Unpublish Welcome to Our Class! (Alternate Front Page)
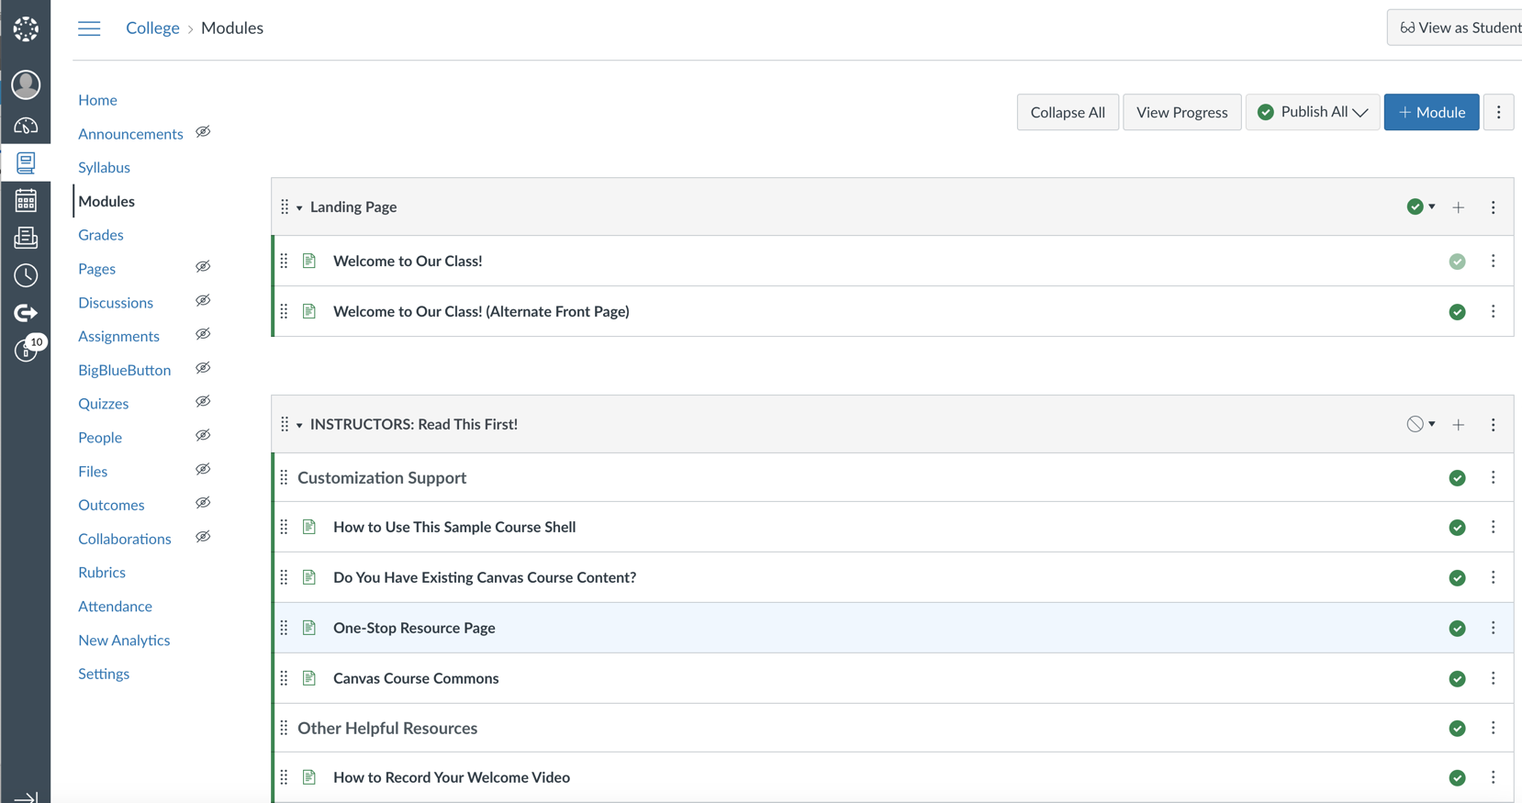Viewport: 1522px width, 803px height. [1458, 312]
